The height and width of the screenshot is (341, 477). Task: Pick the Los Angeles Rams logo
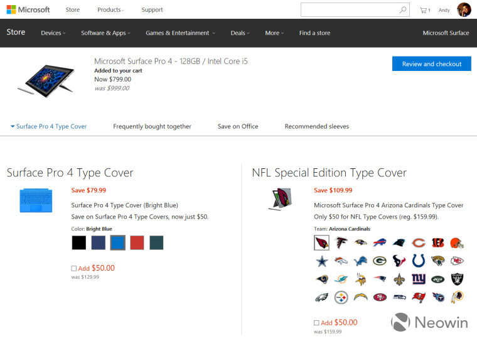(321, 279)
